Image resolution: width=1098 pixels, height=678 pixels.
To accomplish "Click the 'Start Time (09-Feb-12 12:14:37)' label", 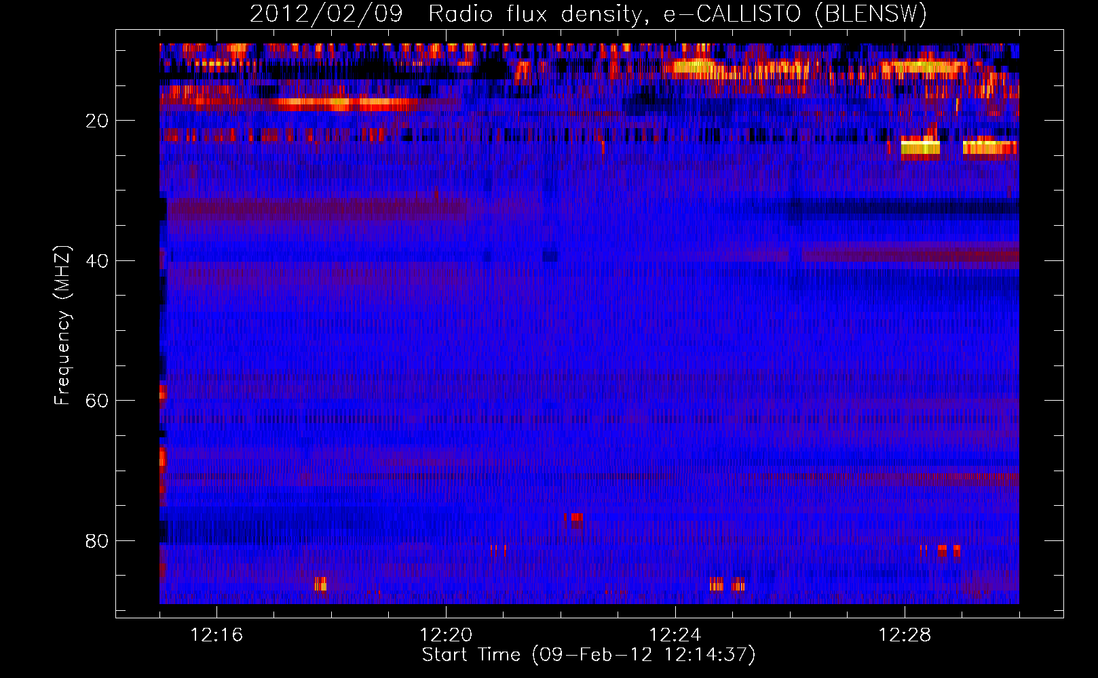I will click(x=588, y=655).
